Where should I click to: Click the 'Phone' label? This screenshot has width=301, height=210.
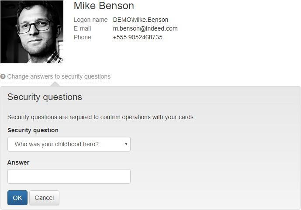[82, 37]
